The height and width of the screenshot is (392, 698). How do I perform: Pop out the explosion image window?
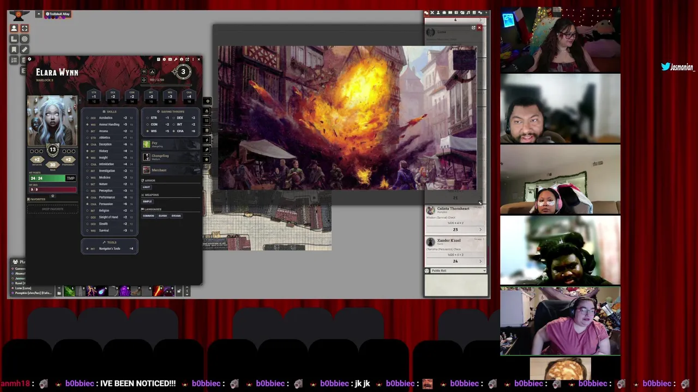click(x=473, y=28)
